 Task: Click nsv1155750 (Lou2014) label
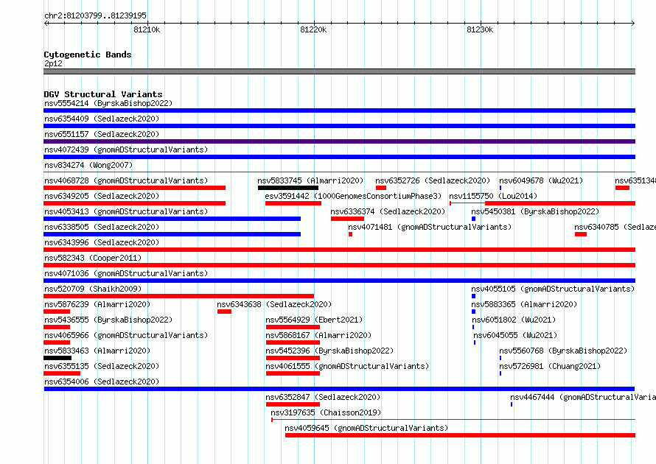493,196
